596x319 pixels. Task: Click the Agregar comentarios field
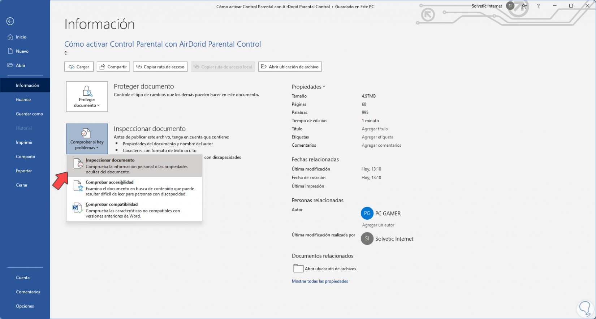(x=381, y=145)
